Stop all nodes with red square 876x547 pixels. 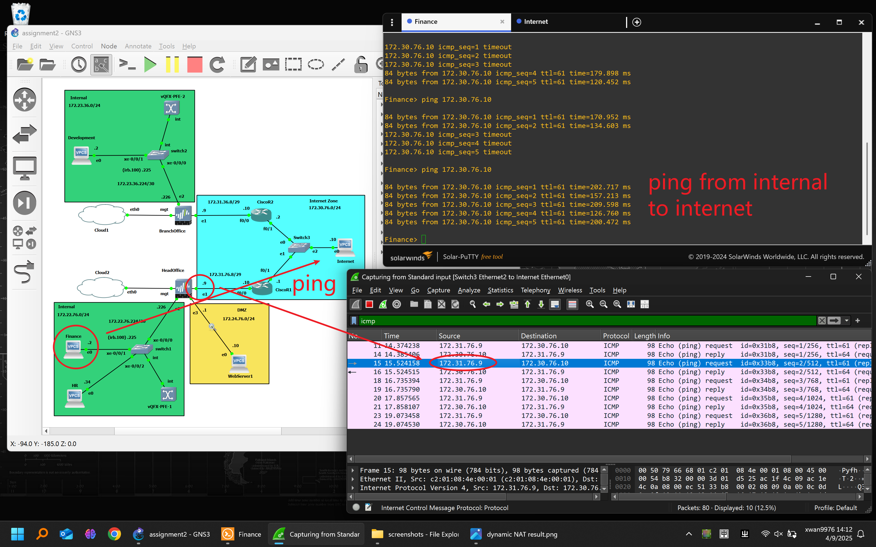[x=195, y=65]
